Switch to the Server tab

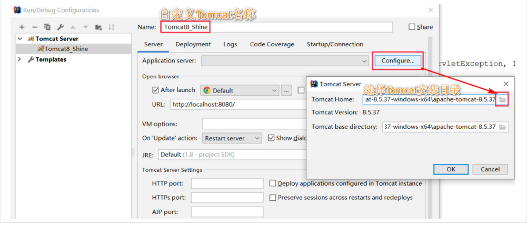click(x=153, y=44)
